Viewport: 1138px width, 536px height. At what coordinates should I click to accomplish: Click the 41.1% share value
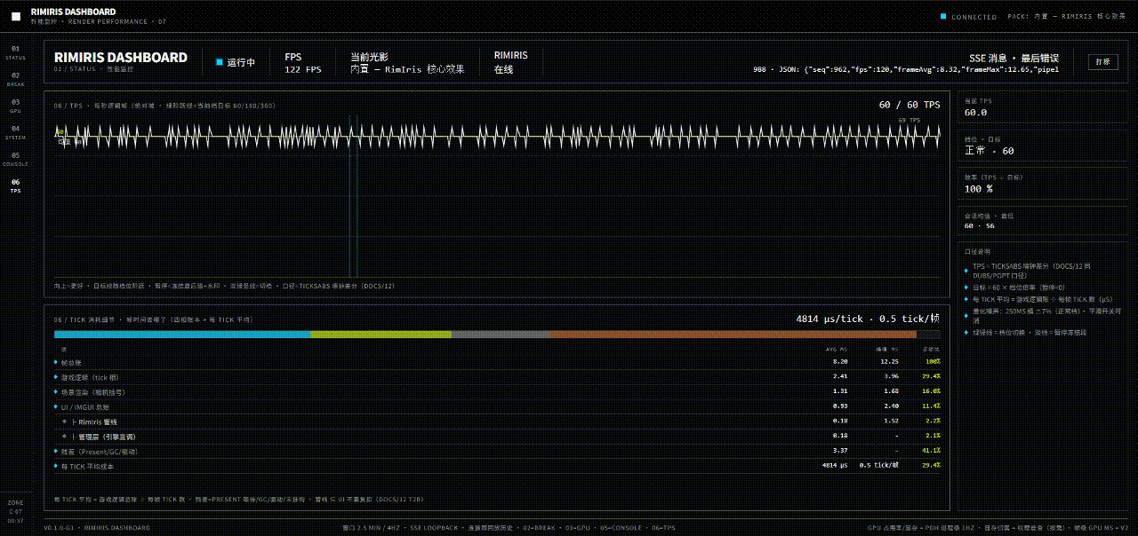(x=932, y=451)
